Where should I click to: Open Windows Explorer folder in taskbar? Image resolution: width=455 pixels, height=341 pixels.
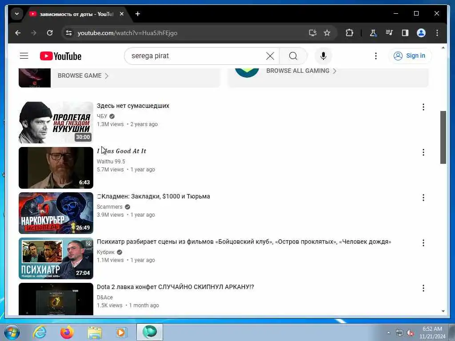pyautogui.click(x=95, y=333)
